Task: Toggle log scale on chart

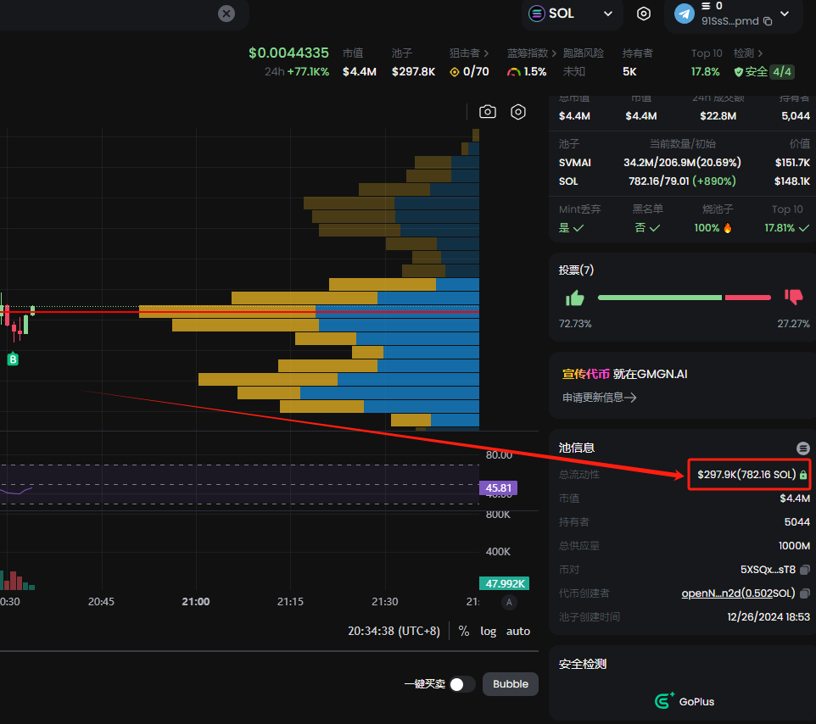Action: pyautogui.click(x=488, y=631)
